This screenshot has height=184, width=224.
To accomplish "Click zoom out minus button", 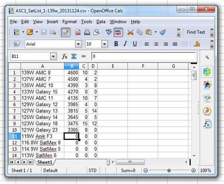I will [146, 171].
